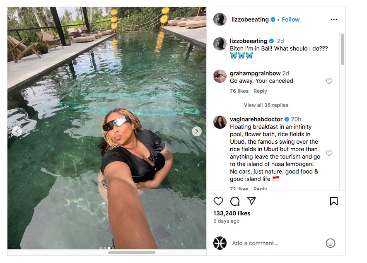The image size is (367, 263).
Task: Click Follow next to lizzobeeating
Action: (x=290, y=19)
